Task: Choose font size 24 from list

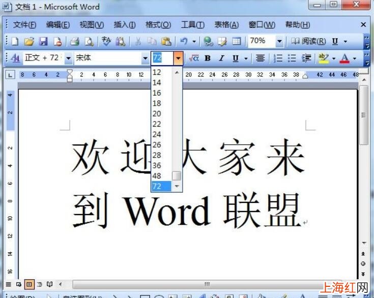Action: pyautogui.click(x=161, y=134)
